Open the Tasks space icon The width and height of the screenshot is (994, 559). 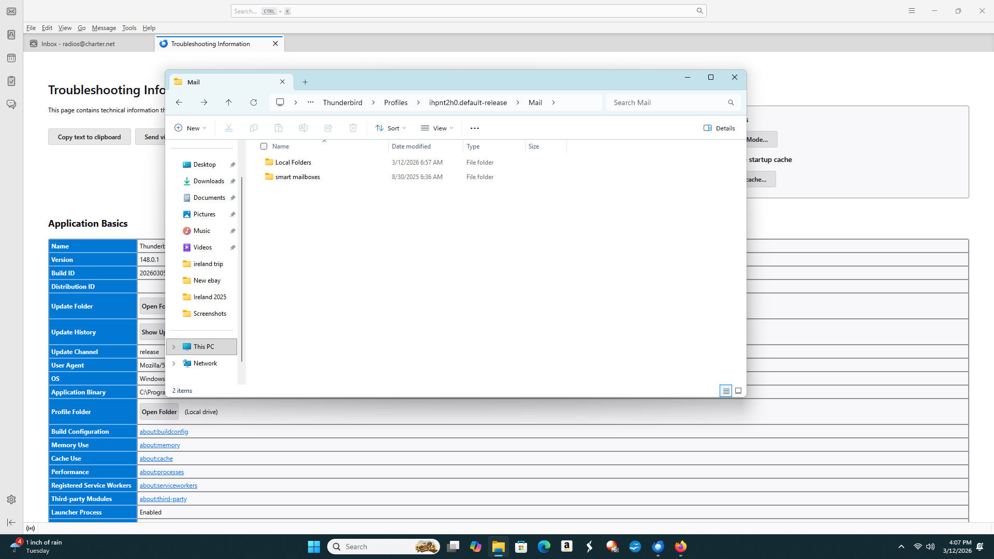pos(11,81)
